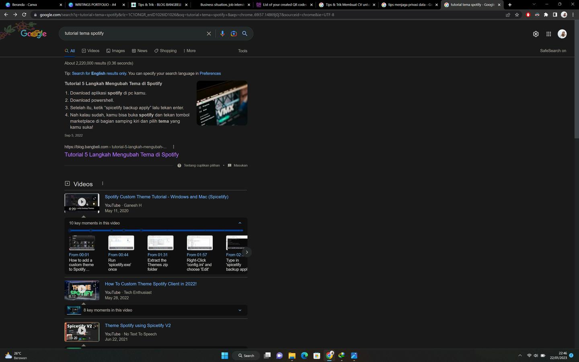The height and width of the screenshot is (362, 579).
Task: Switch to the Shopping results tab
Action: (x=165, y=51)
